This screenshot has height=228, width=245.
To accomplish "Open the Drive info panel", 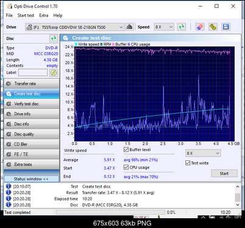I will pyautogui.click(x=32, y=114).
